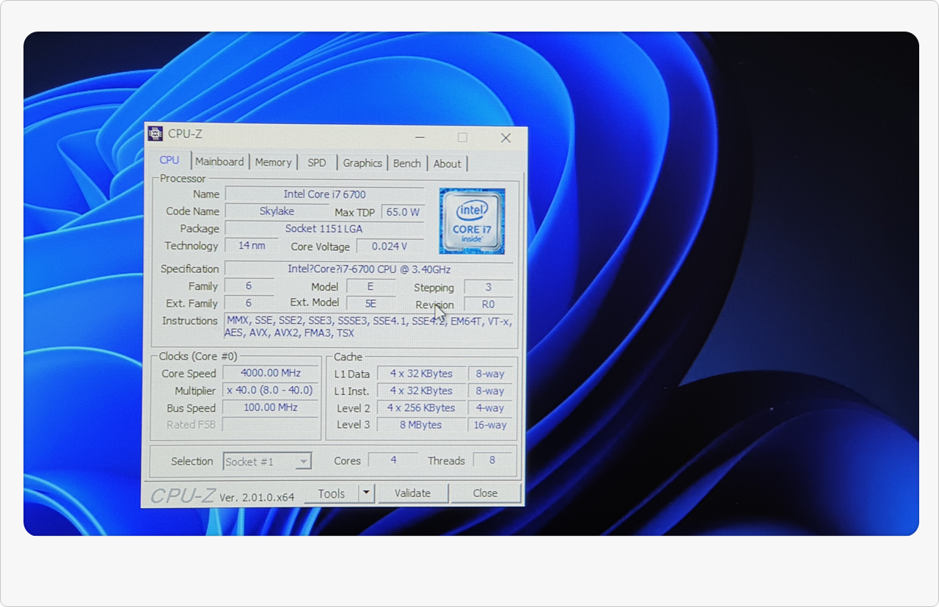Click the Level 2 value 4 x 256 KBytes
This screenshot has width=939, height=607.
421,408
